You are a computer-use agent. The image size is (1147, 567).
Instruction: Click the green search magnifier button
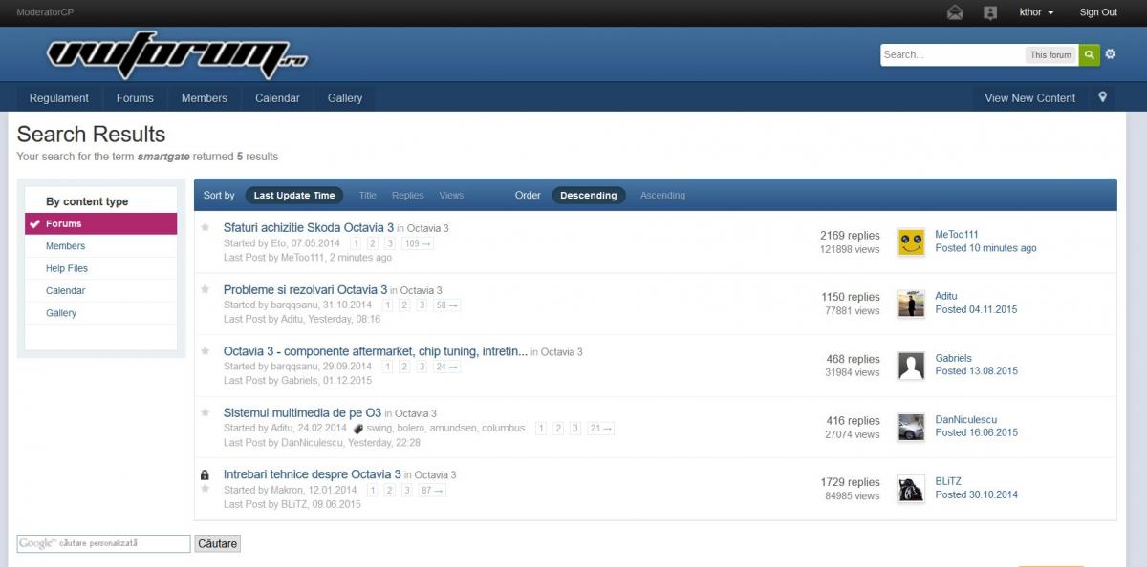1090,55
